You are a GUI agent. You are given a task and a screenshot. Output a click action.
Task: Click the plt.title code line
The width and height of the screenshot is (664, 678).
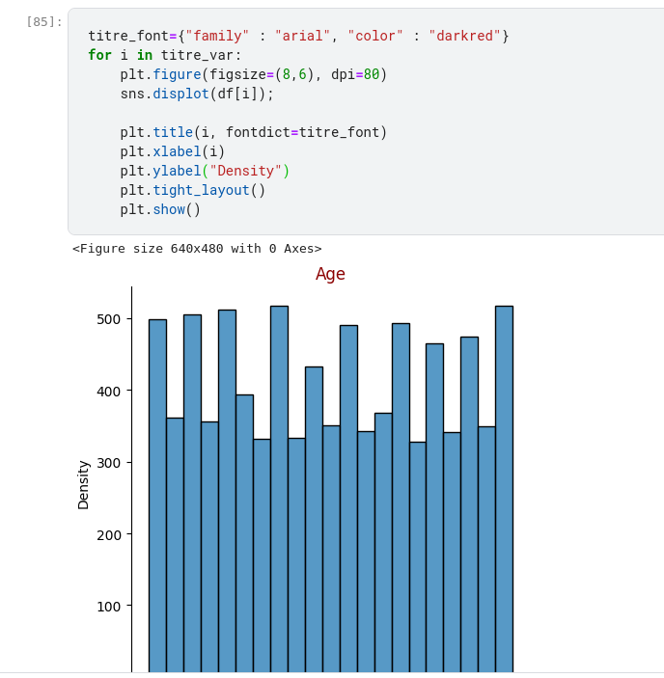[x=253, y=132]
